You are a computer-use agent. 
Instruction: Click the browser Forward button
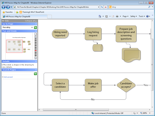[8, 7]
